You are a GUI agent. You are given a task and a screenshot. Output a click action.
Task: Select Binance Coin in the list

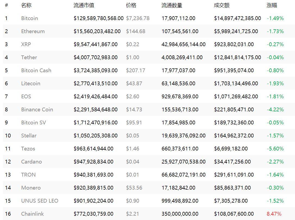coord(37,109)
